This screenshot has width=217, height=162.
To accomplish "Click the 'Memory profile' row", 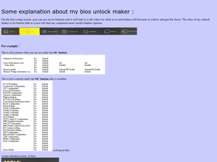I will point(53,70).
